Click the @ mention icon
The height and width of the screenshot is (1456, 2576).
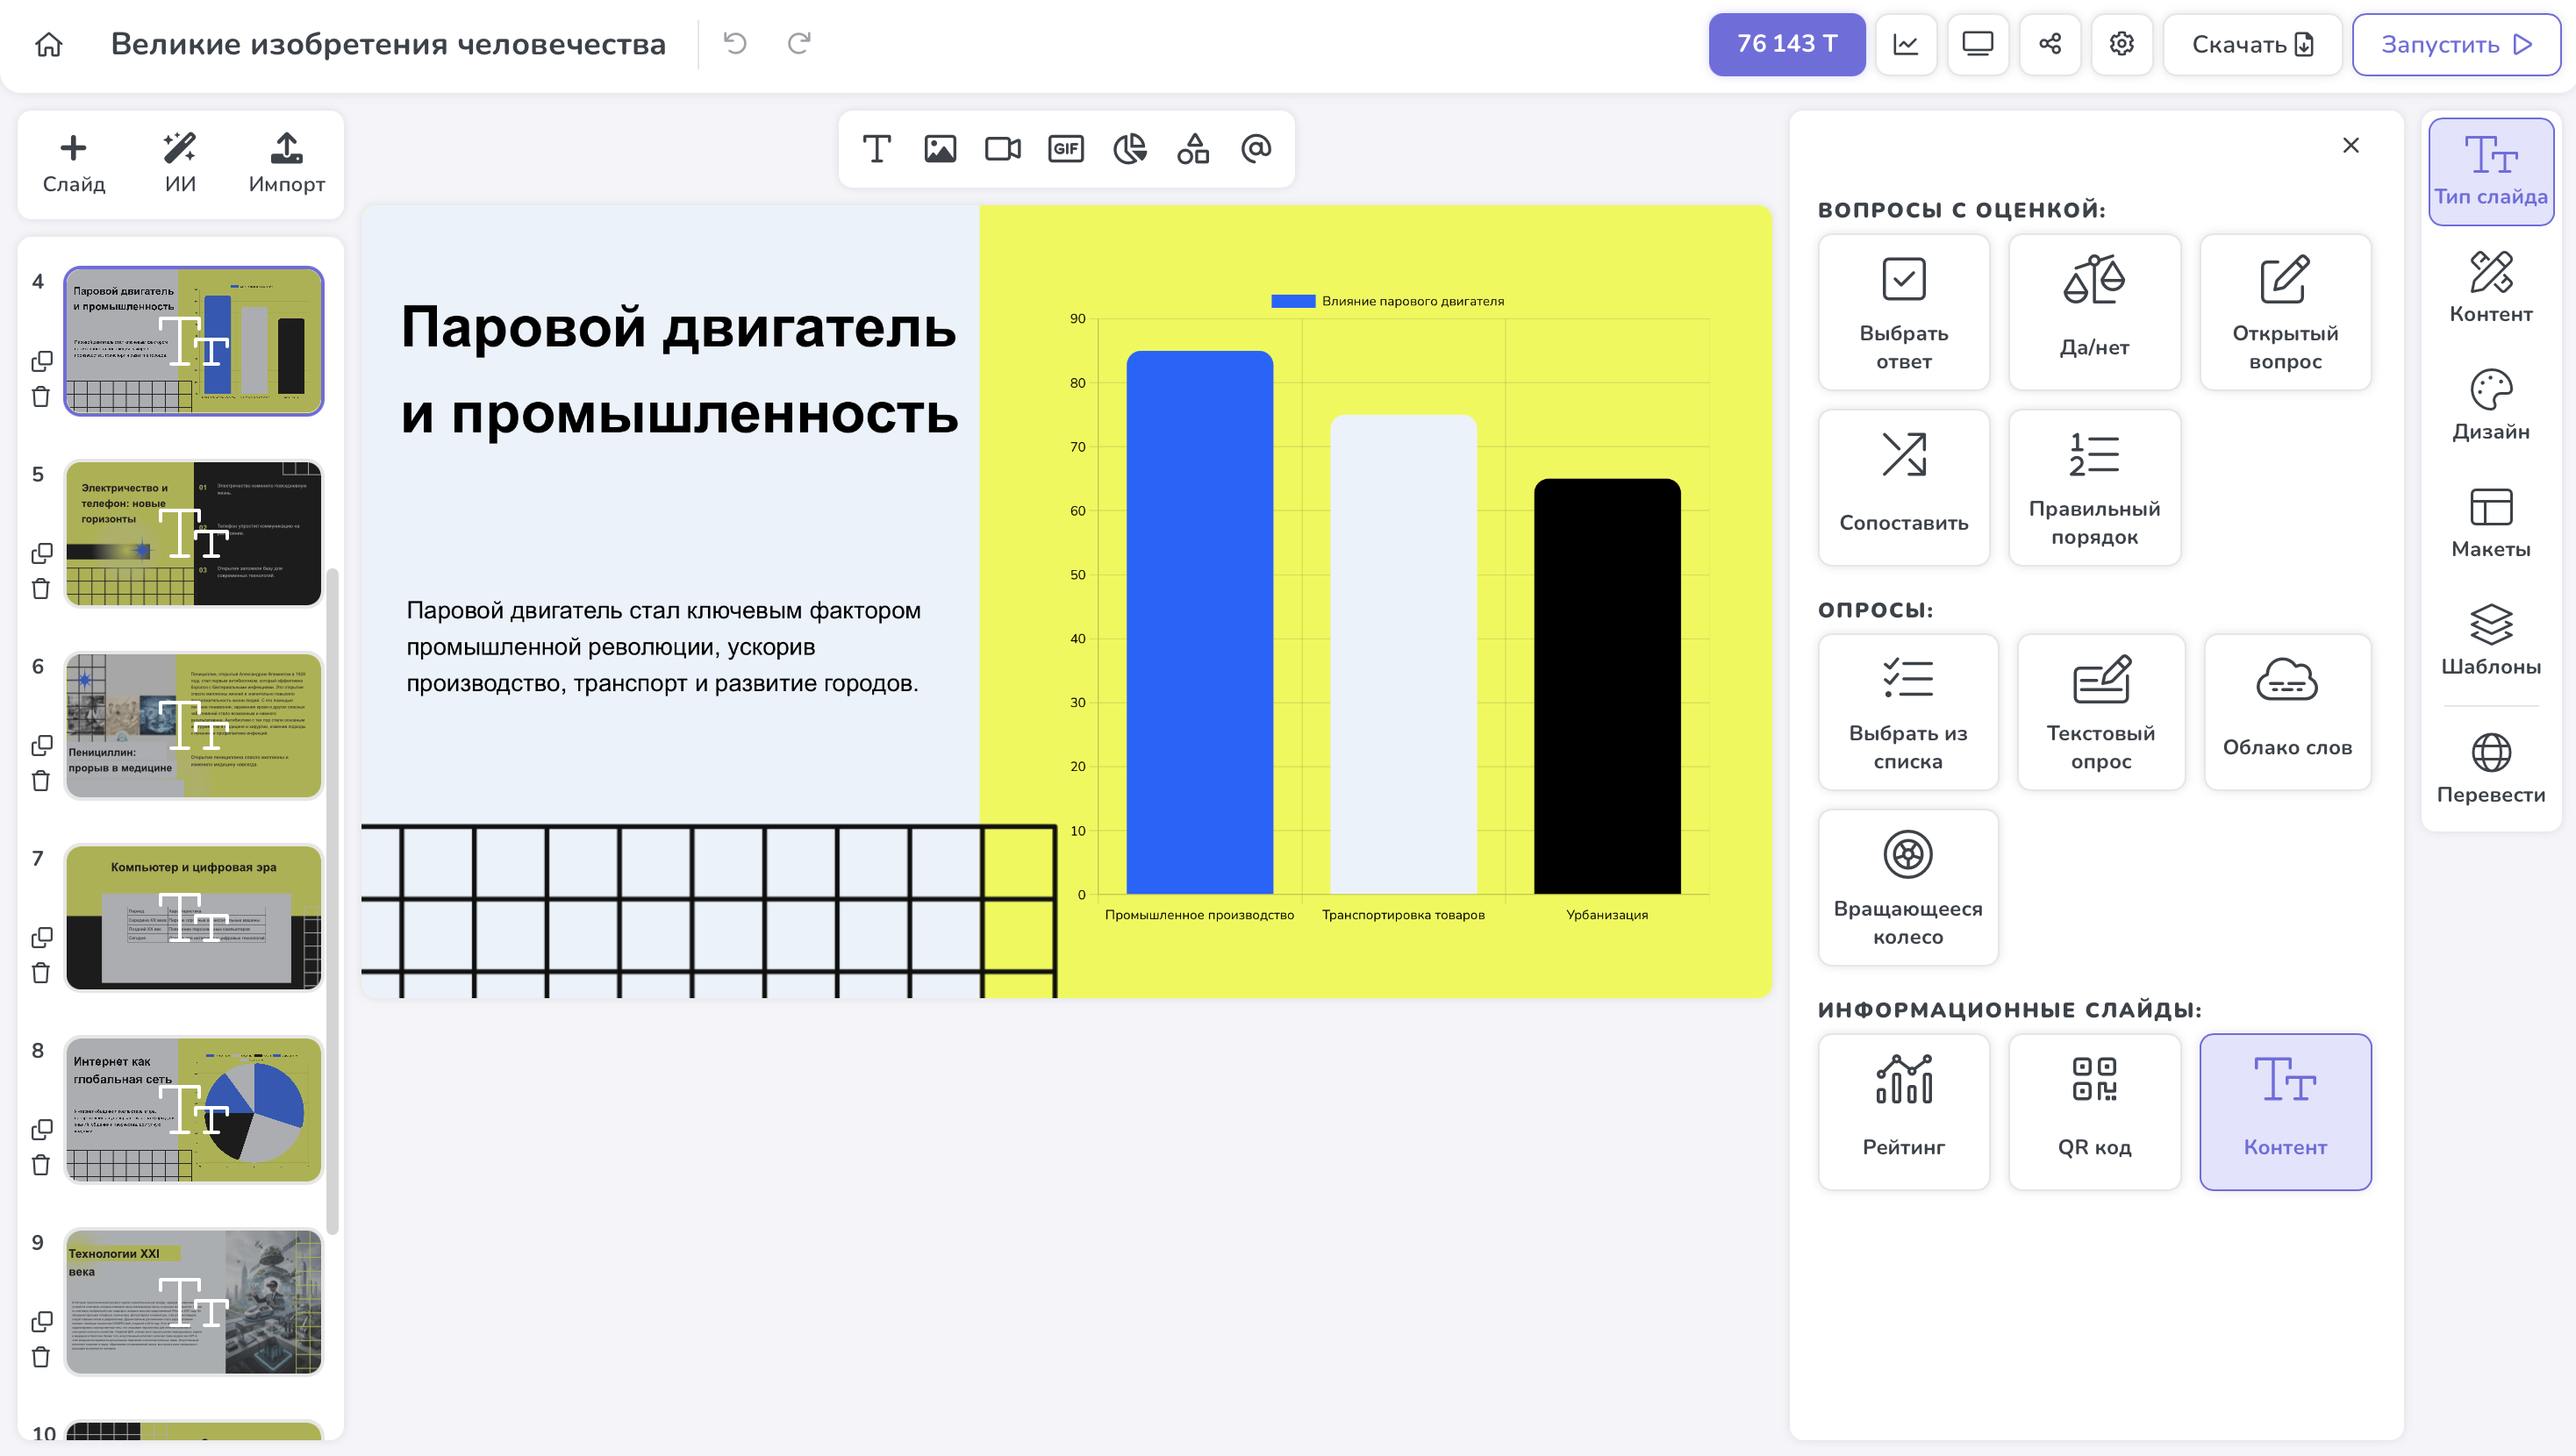[1256, 149]
